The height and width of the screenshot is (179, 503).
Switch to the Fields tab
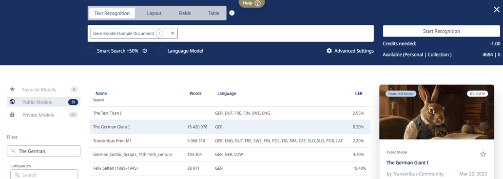pos(185,13)
